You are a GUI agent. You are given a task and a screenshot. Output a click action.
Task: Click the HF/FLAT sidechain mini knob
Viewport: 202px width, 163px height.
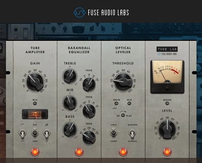(123, 116)
